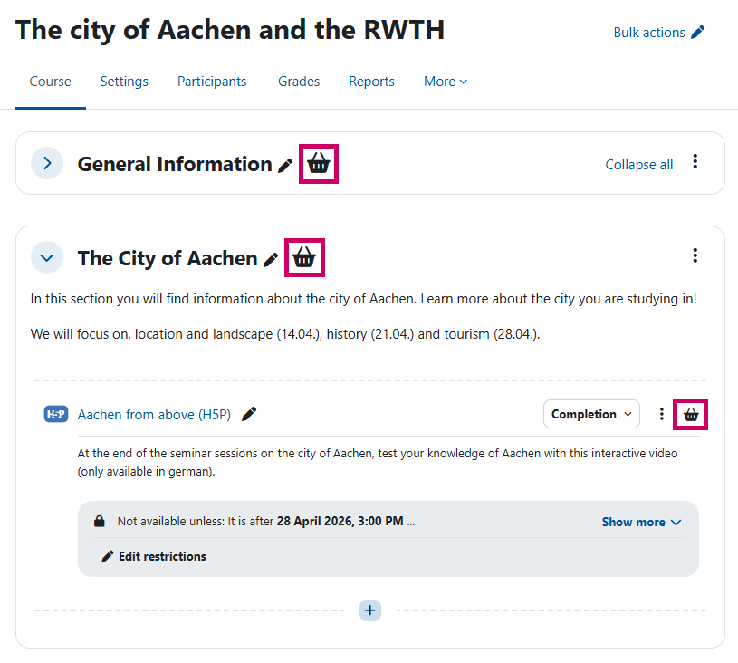Rename Aachen from above using its pencil icon

point(248,414)
